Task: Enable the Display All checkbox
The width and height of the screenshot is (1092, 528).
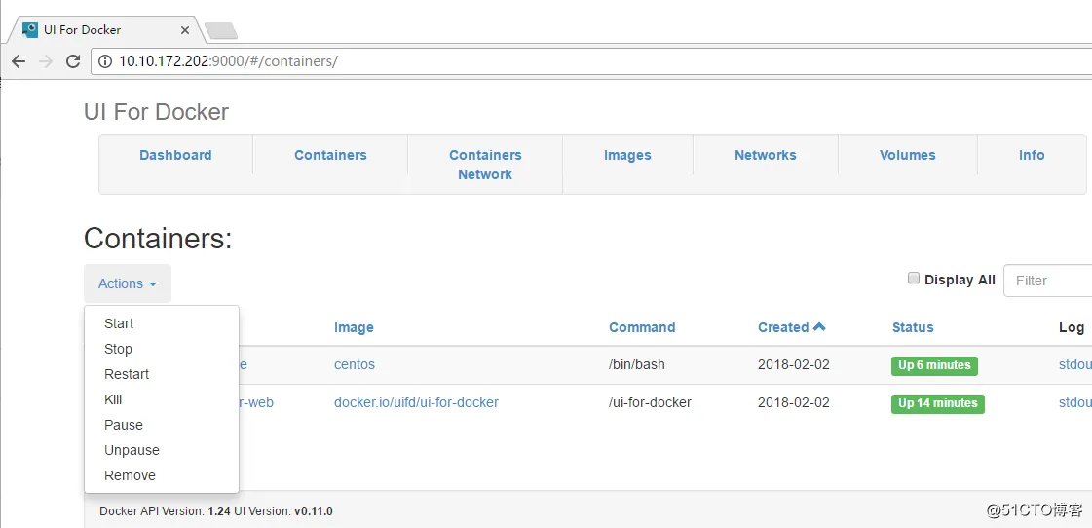Action: 914,279
